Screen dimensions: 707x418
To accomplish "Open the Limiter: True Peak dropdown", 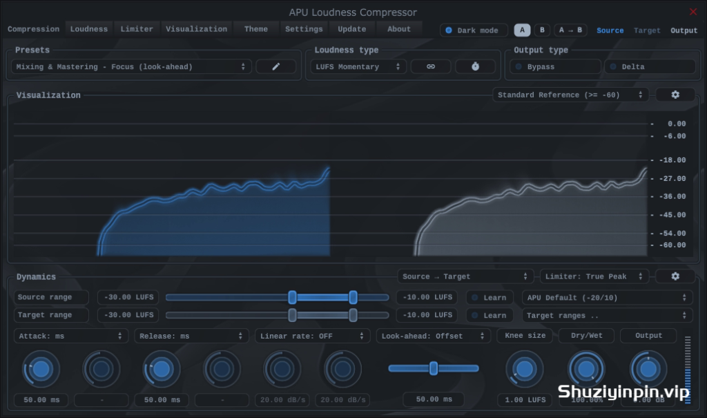I will click(x=594, y=276).
